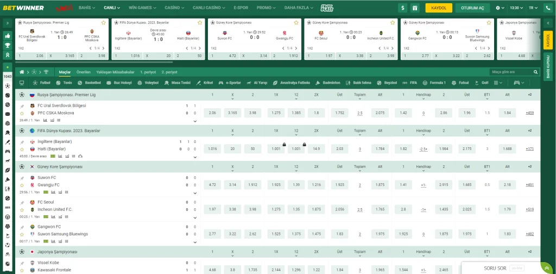
Task: Star the Haiti (Bayanlar) match row
Action: (22, 150)
